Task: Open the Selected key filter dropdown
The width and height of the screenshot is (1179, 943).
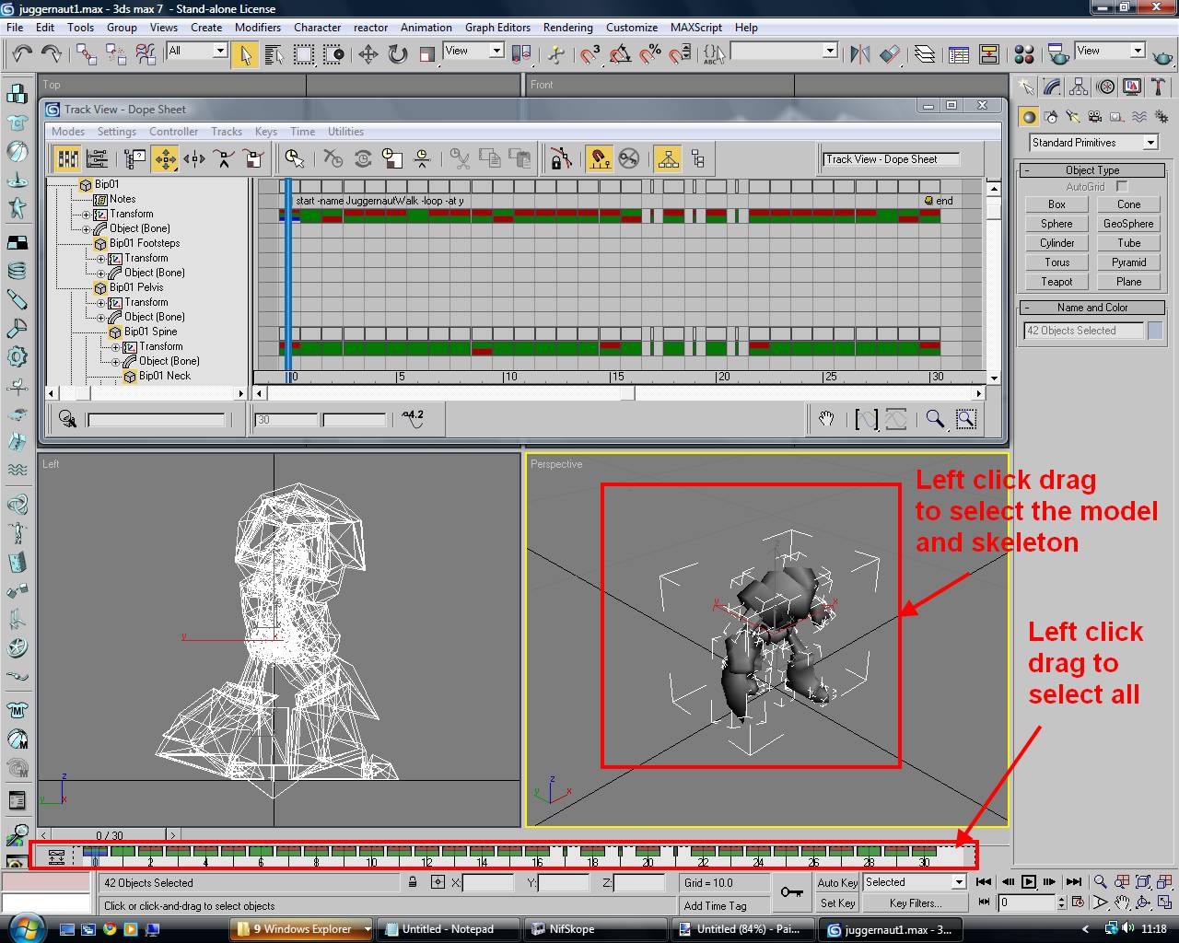Action: click(x=914, y=882)
